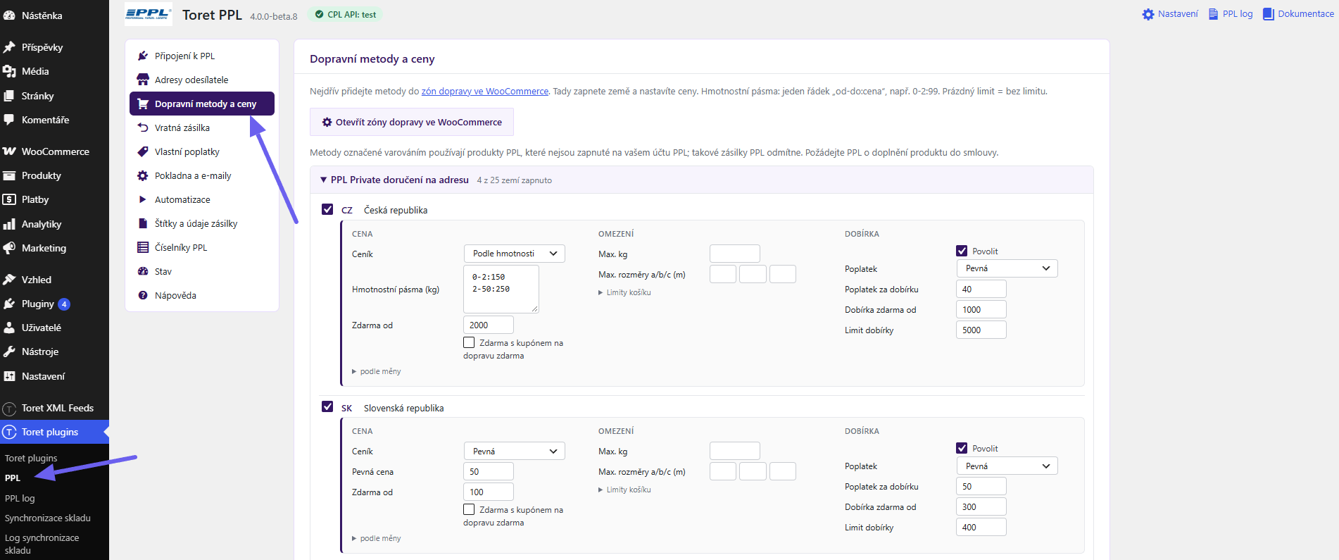Open Toret plugins in admin sidebar
The height and width of the screenshot is (560, 1339).
[x=54, y=432]
